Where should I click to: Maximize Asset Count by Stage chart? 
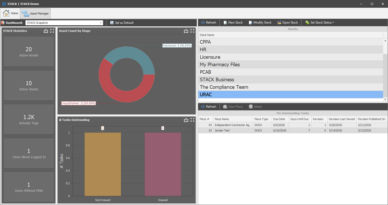192,31
